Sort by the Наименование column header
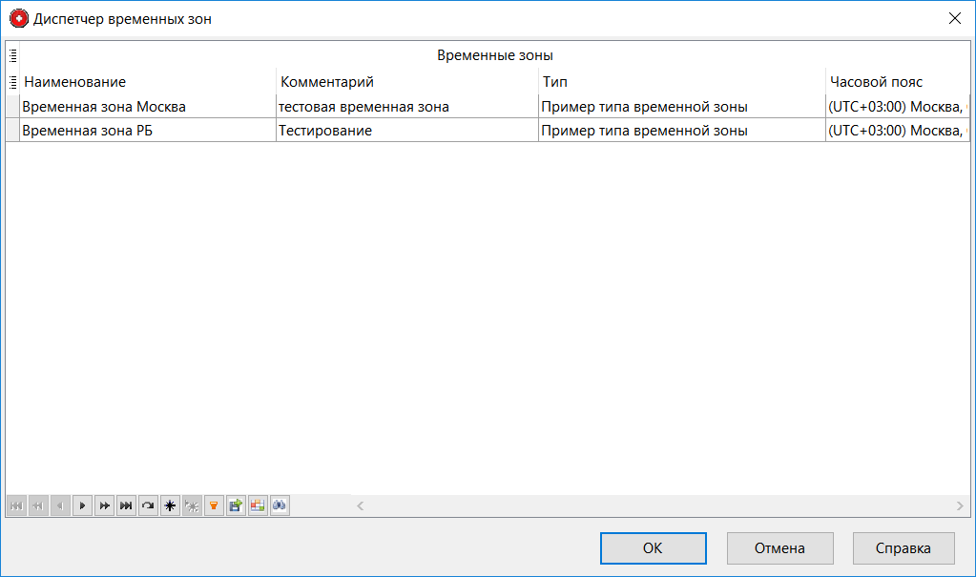 pos(143,82)
